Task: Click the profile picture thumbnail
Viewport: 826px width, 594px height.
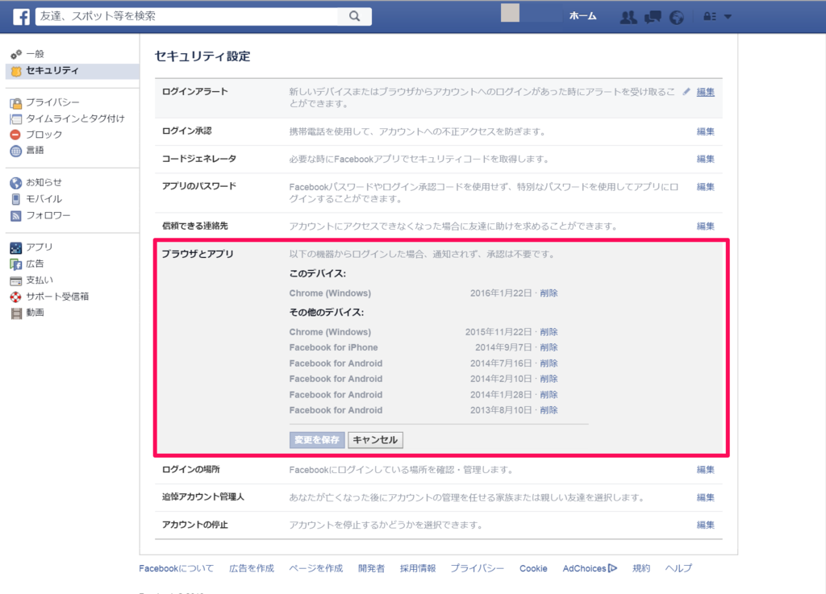Action: [510, 13]
